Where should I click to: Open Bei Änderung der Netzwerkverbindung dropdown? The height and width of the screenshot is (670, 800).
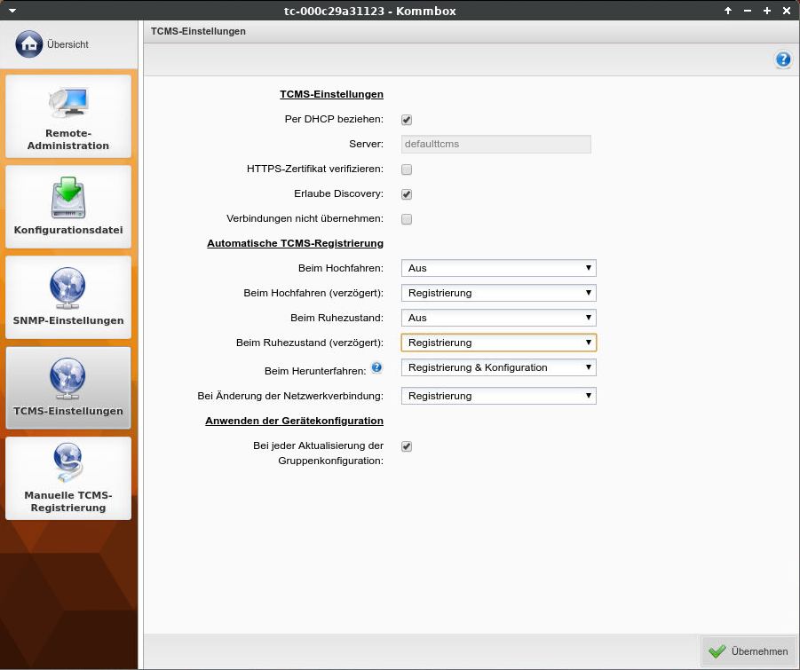498,396
